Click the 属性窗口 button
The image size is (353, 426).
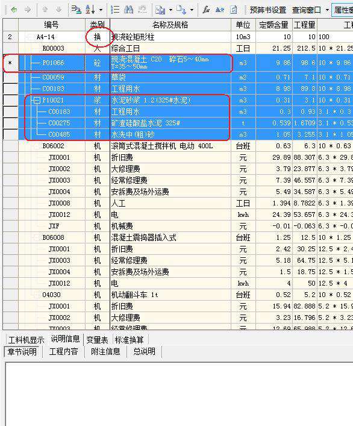click(x=343, y=10)
